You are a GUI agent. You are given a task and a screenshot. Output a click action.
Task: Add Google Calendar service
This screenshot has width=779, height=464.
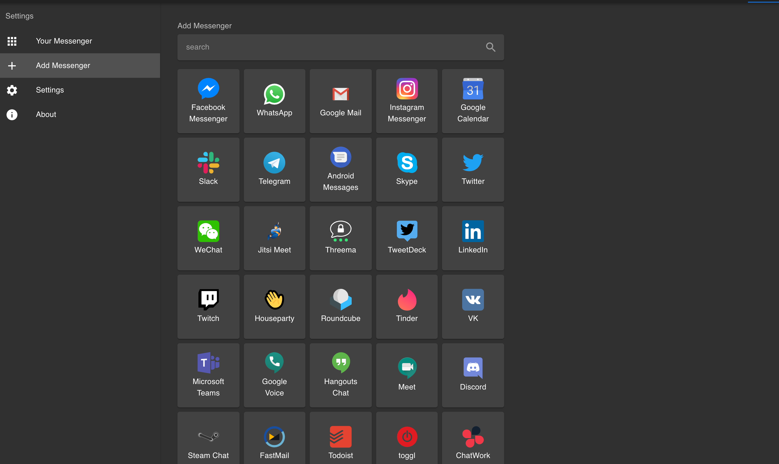pos(473,101)
